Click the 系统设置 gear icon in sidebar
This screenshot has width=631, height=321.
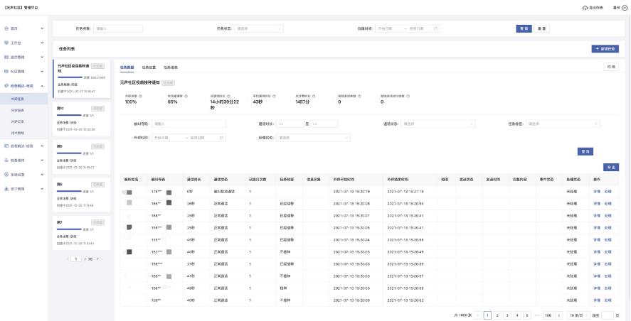pos(6,174)
